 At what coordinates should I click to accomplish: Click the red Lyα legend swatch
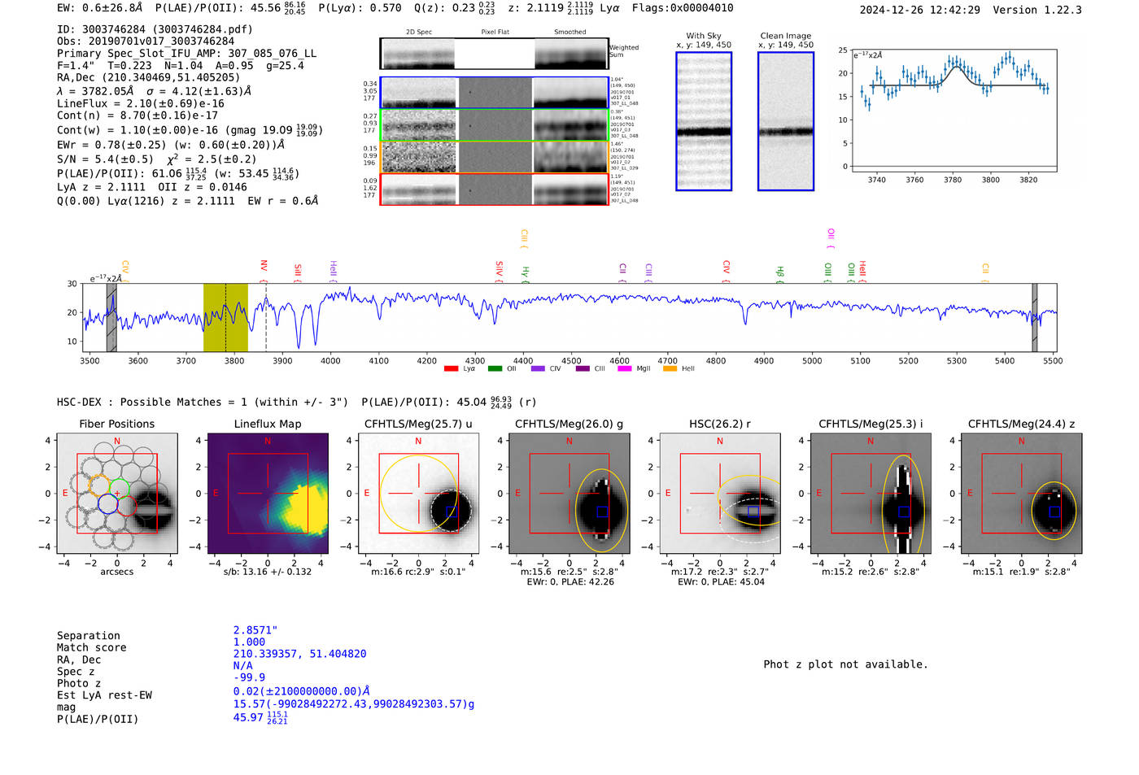tap(451, 368)
